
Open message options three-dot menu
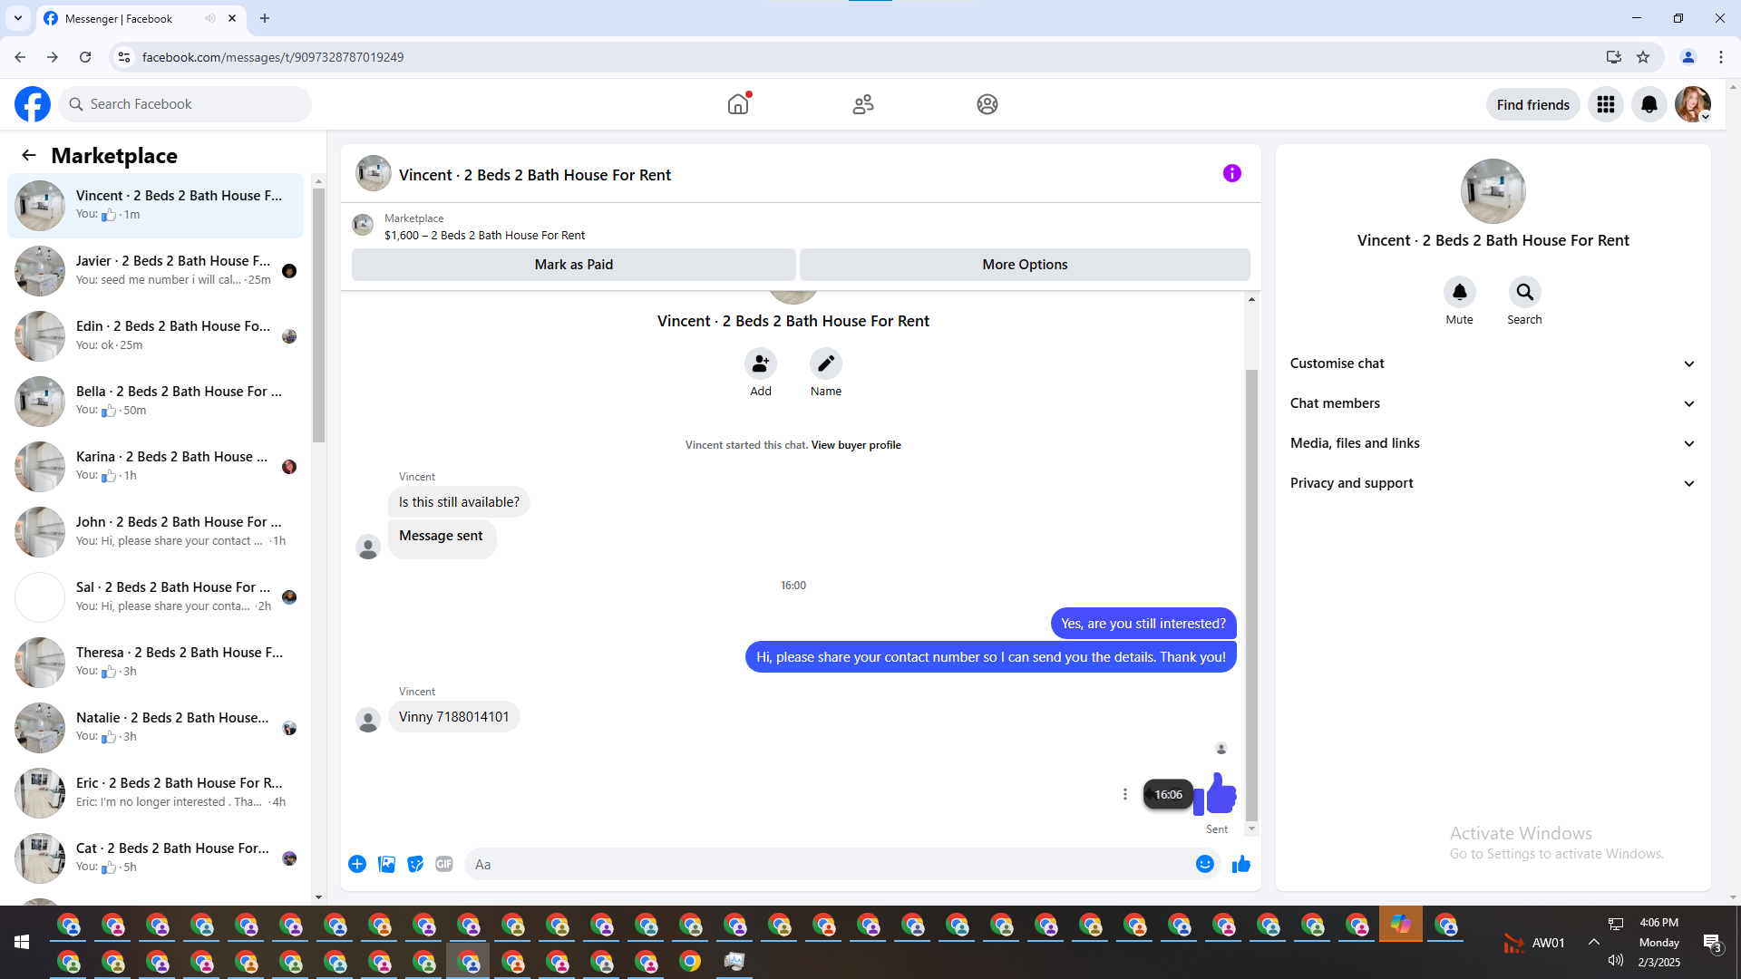(x=1125, y=794)
